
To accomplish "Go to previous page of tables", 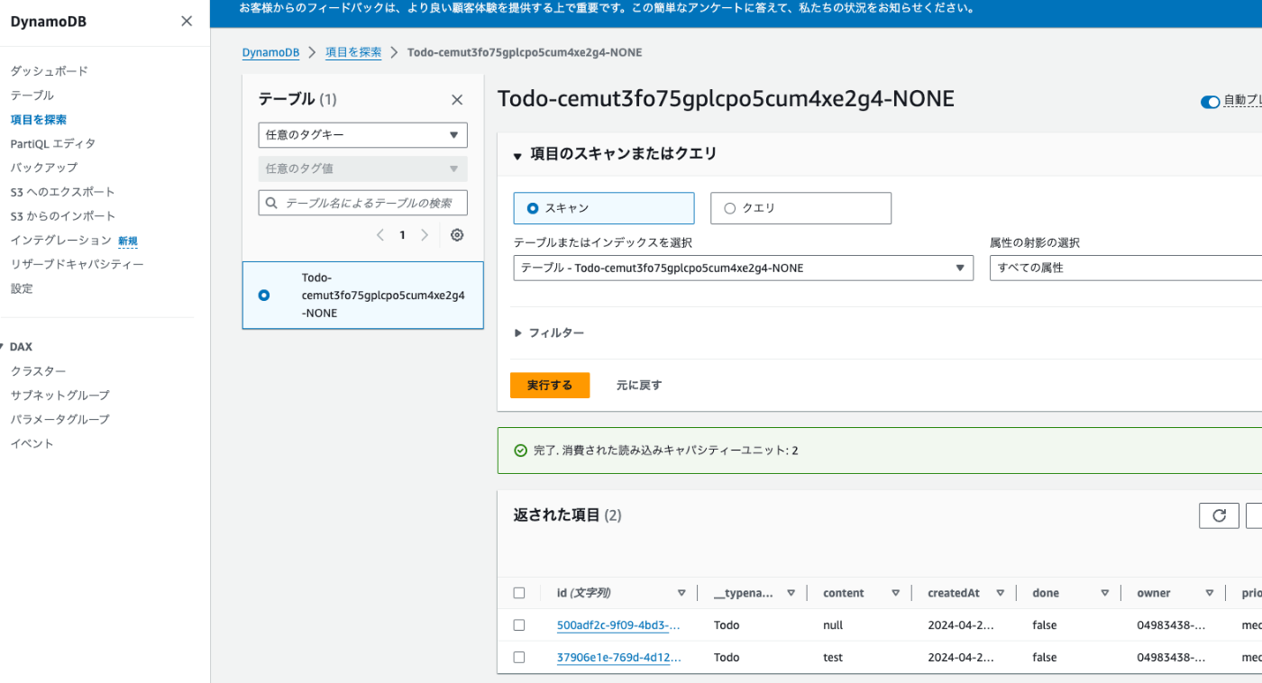I will [380, 235].
